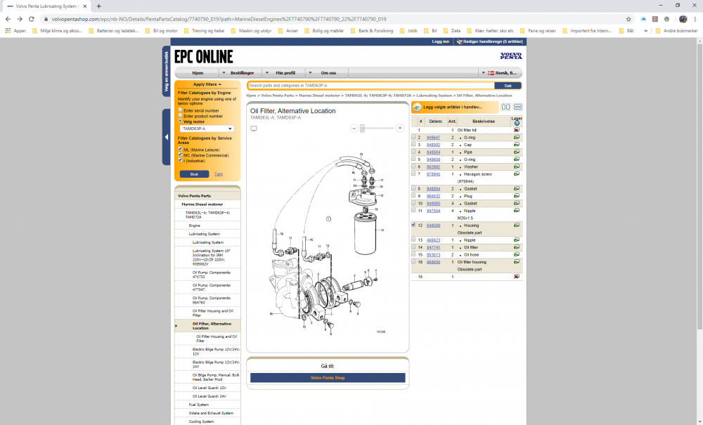
Task: Click the Søk search button
Action: 508,86
